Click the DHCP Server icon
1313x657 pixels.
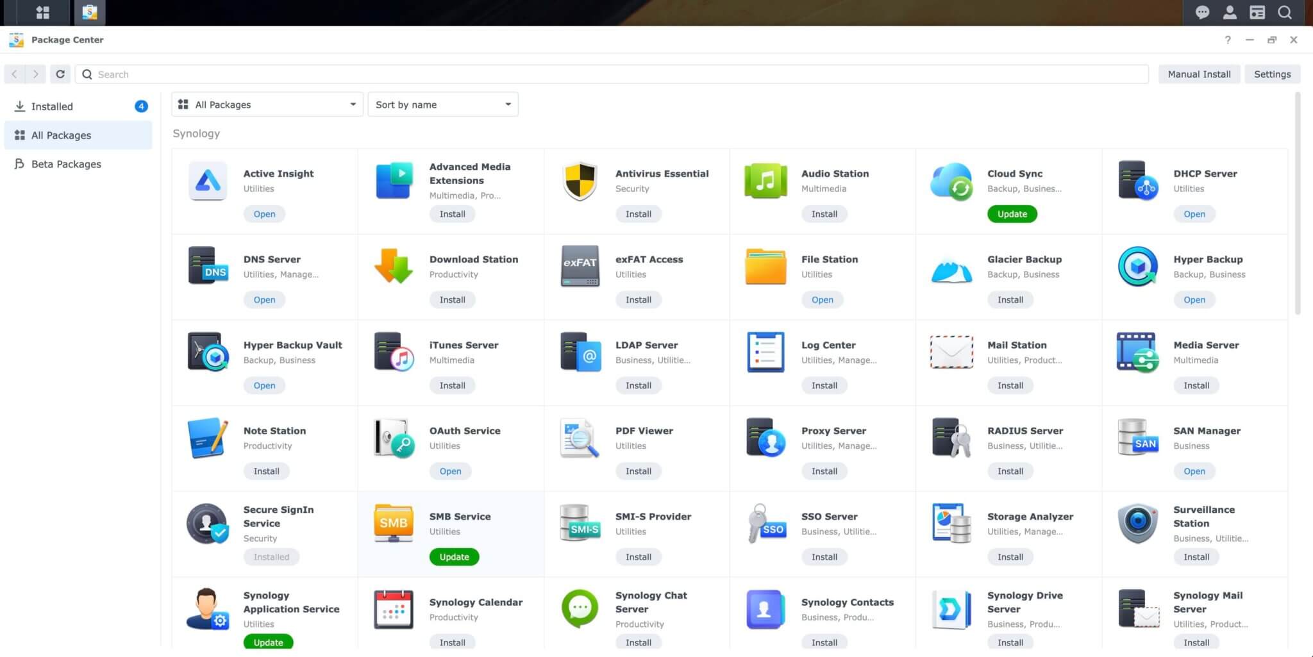point(1138,181)
